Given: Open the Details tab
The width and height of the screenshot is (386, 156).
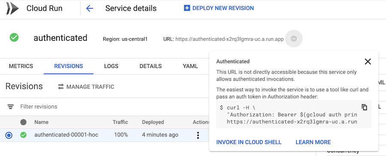Looking at the screenshot, I should 151,66.
